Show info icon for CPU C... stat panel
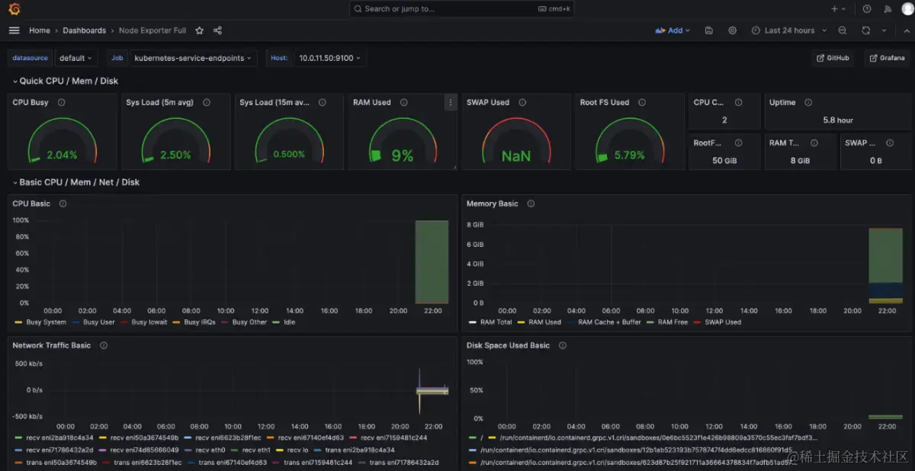This screenshot has height=471, width=915. (738, 102)
